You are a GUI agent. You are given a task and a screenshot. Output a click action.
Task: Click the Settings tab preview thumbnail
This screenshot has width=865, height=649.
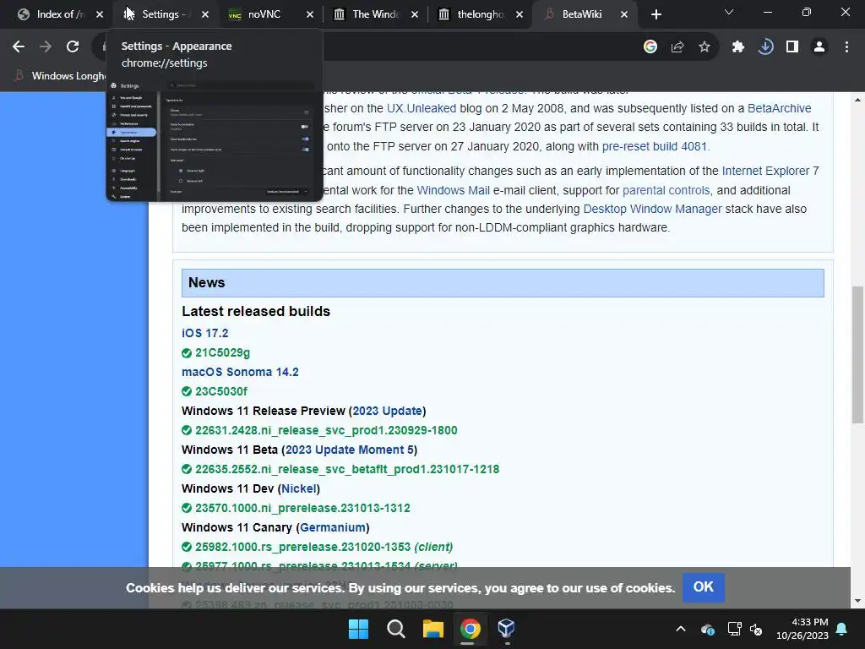(x=214, y=140)
